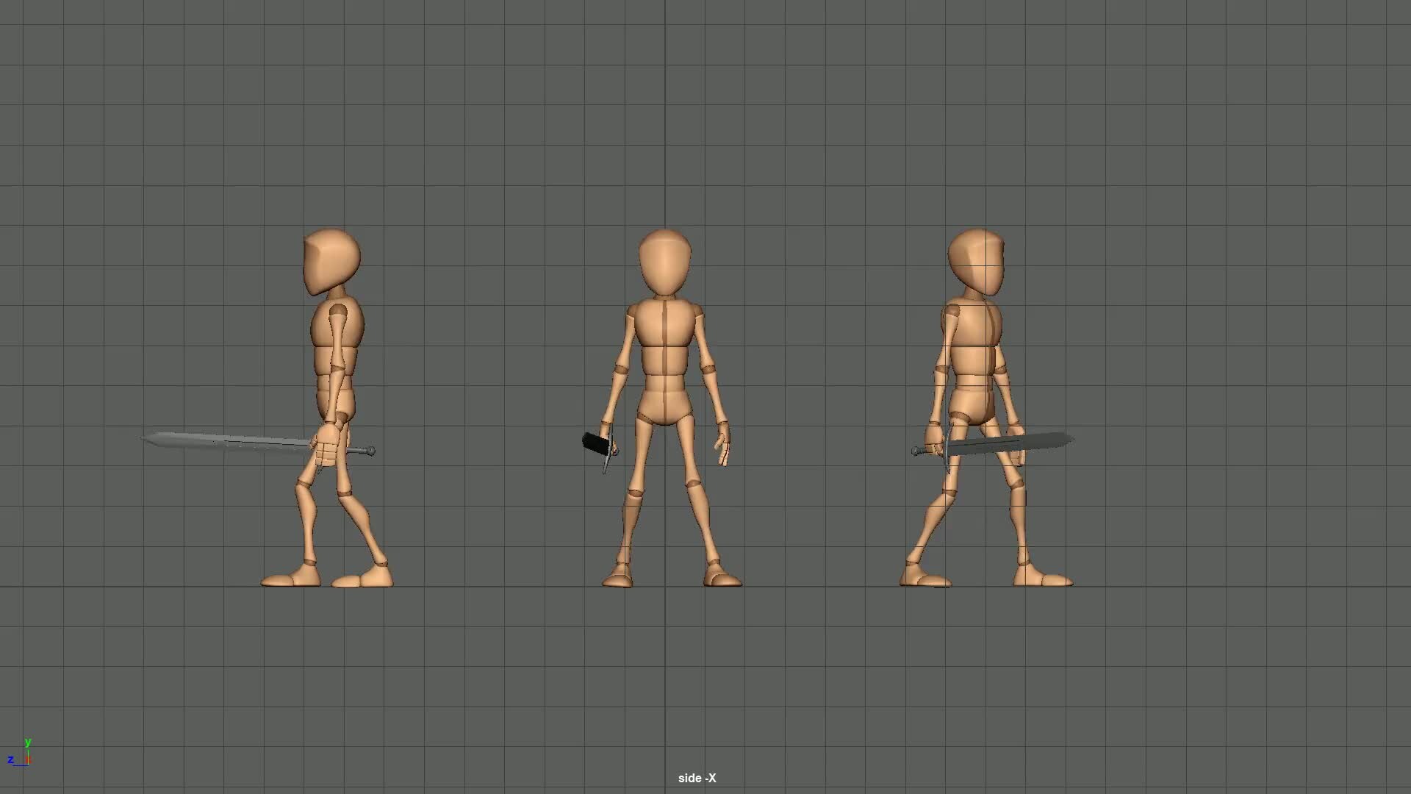
Task: Click the right character's sword pommel
Action: 916,451
